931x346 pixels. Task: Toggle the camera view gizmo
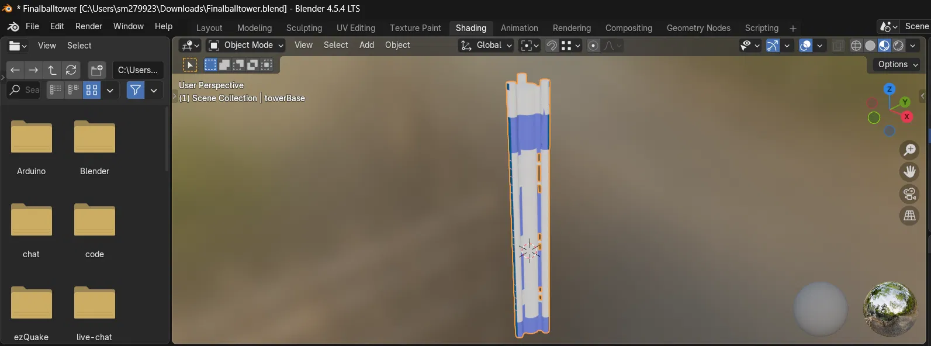(909, 194)
